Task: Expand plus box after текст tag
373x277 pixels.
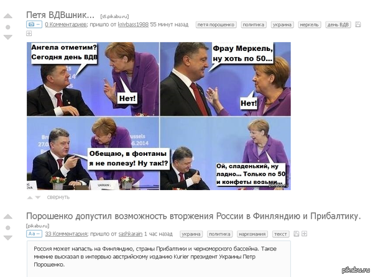Action: coord(304,234)
